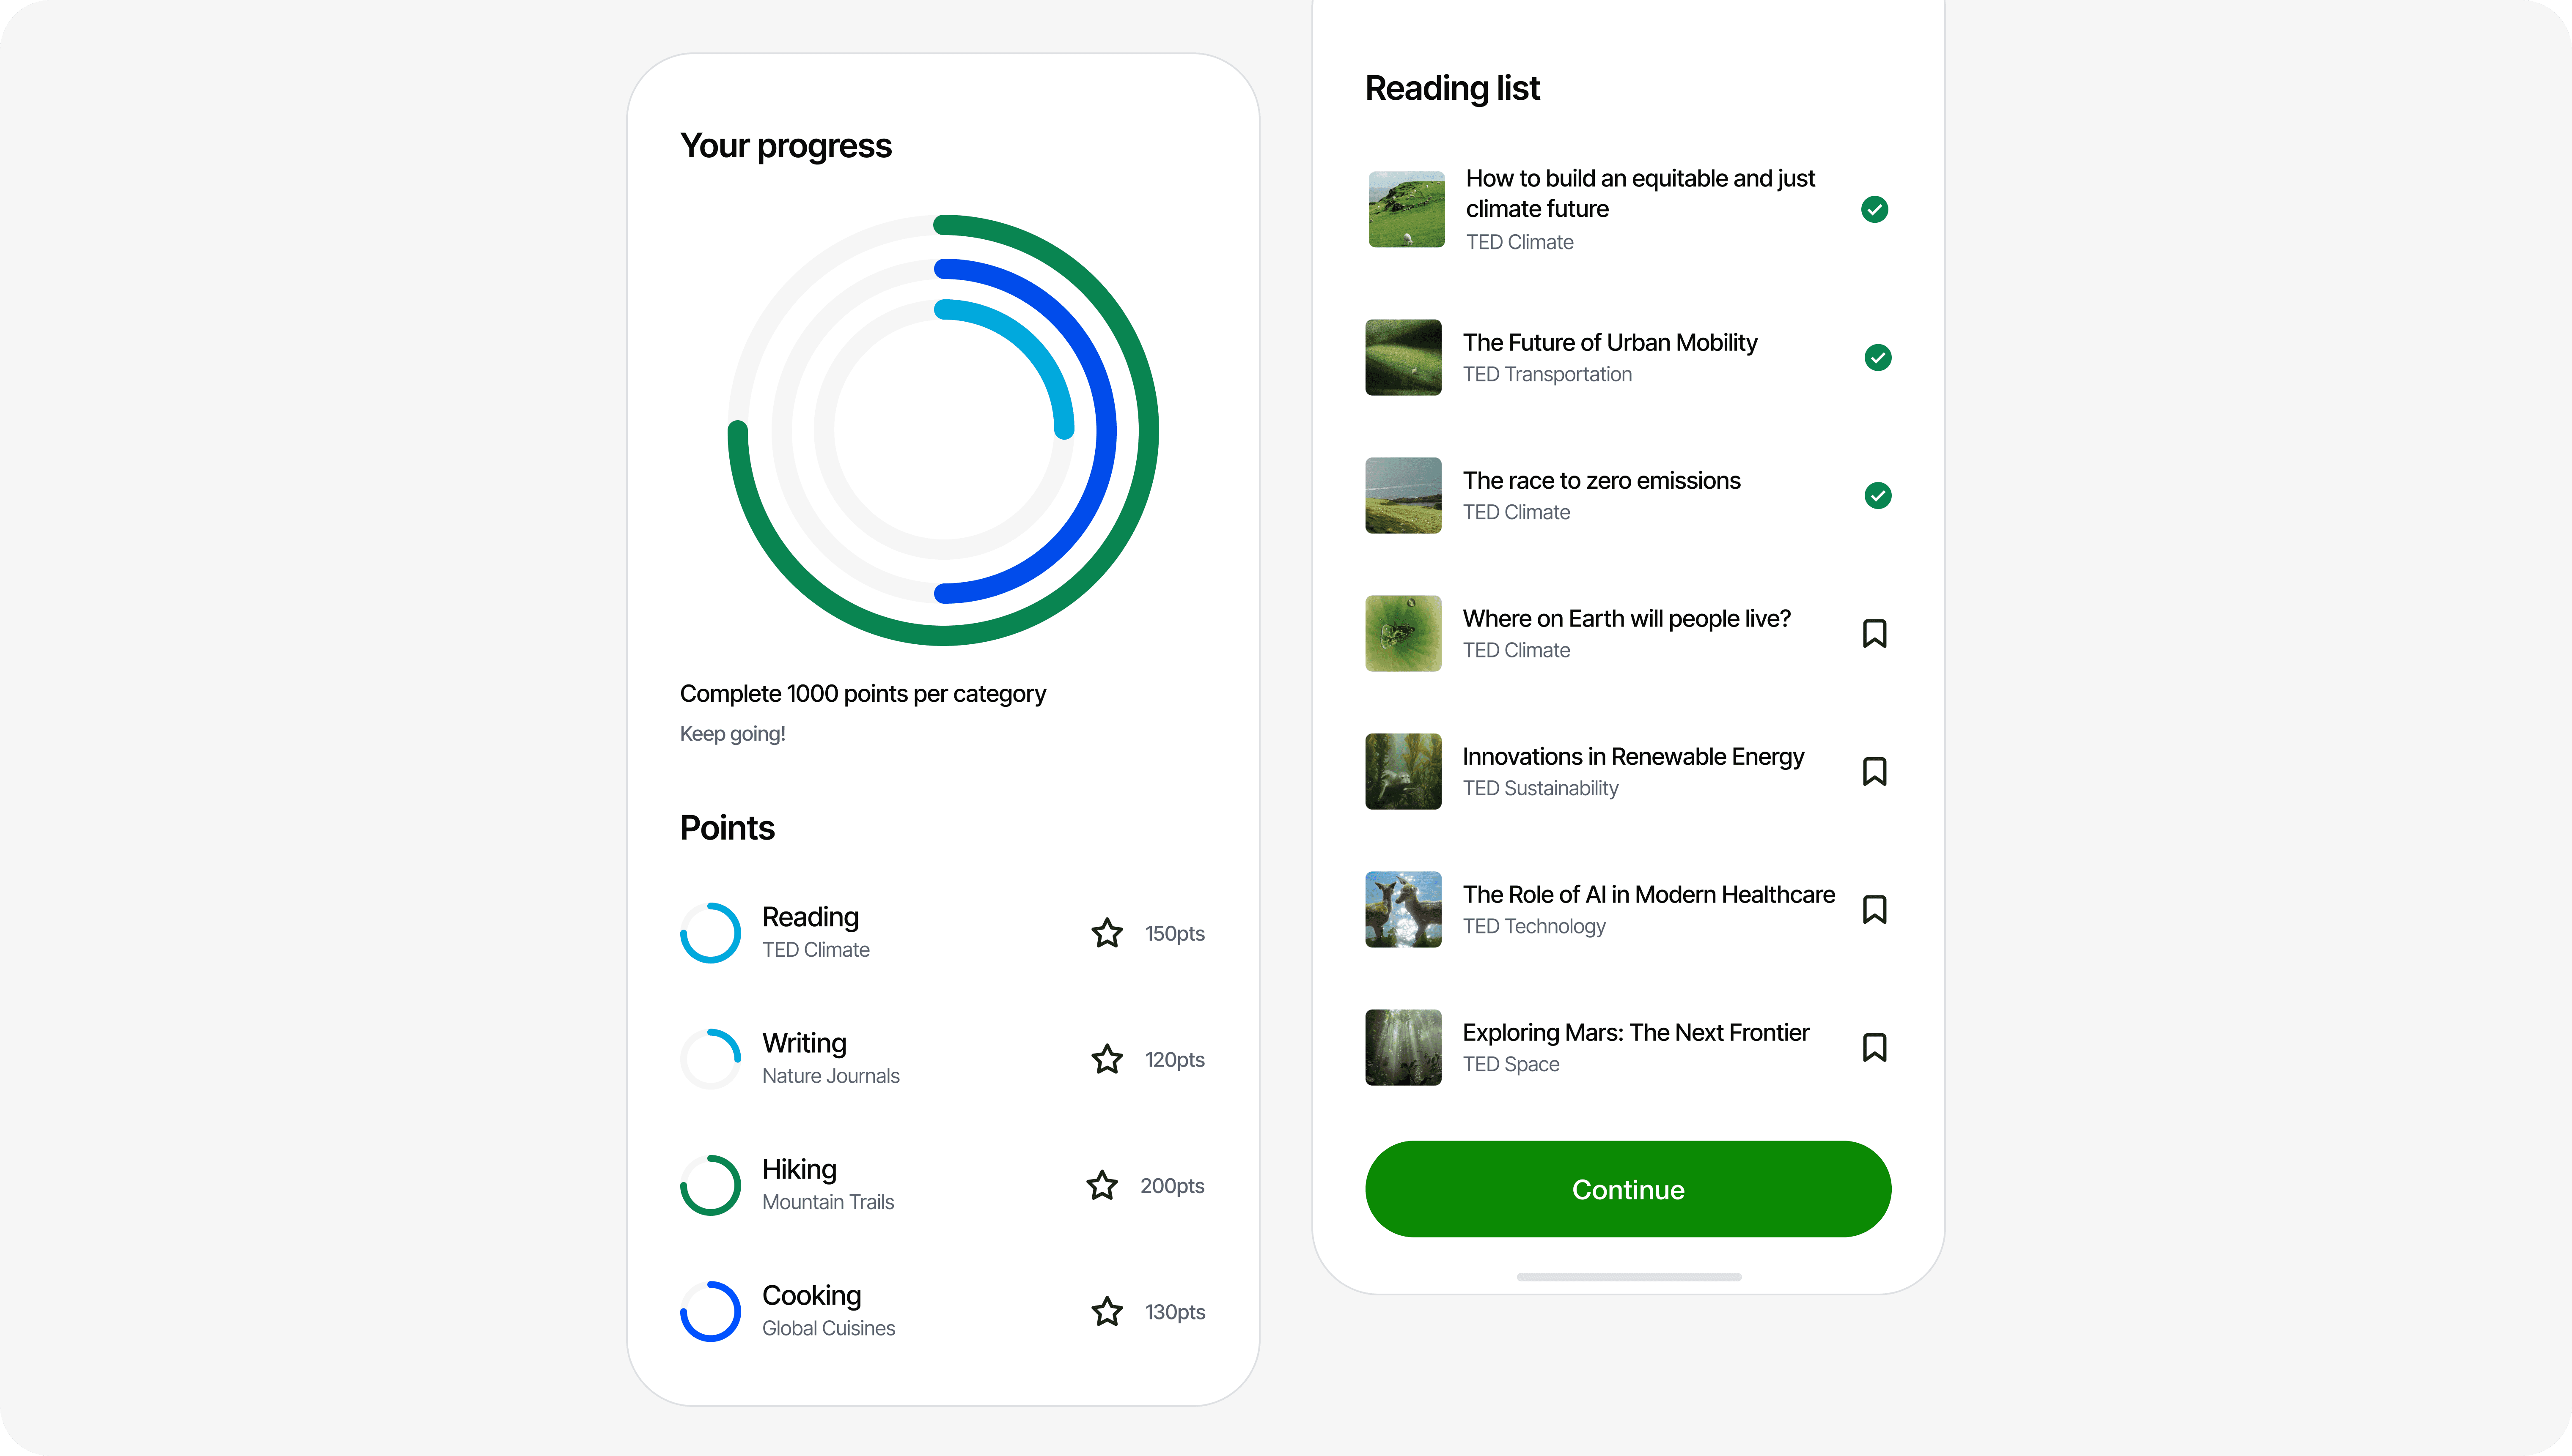Image resolution: width=2572 pixels, height=1456 pixels.
Task: Open the Reading TED Climate points row
Action: click(x=943, y=933)
